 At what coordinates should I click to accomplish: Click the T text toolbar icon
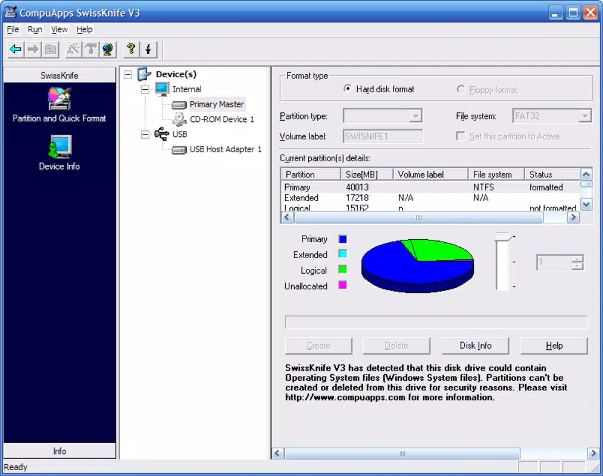tap(90, 49)
